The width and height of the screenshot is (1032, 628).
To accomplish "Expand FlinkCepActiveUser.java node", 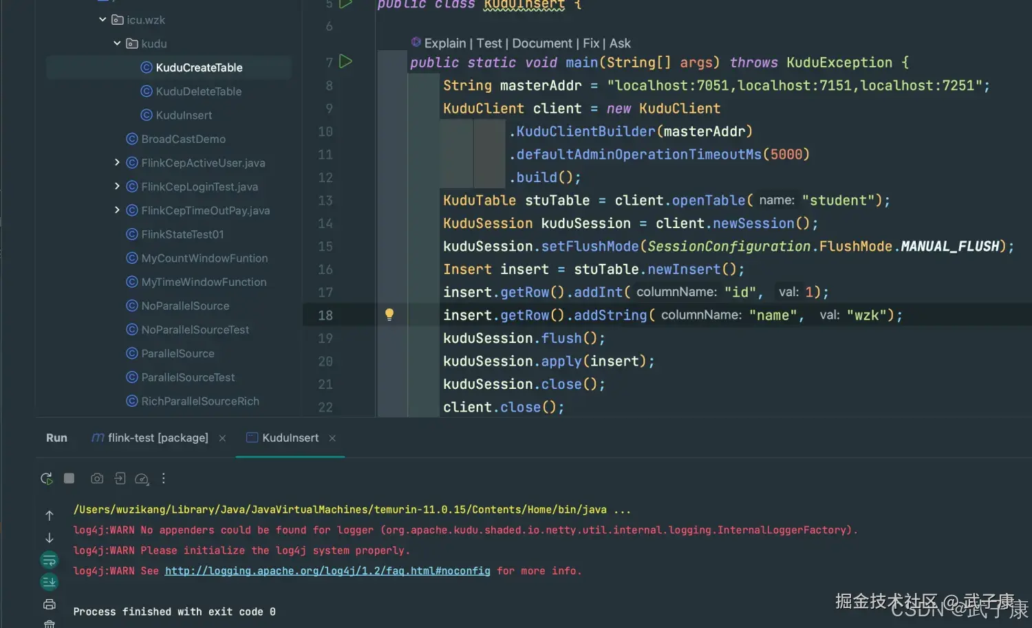I will tap(117, 162).
